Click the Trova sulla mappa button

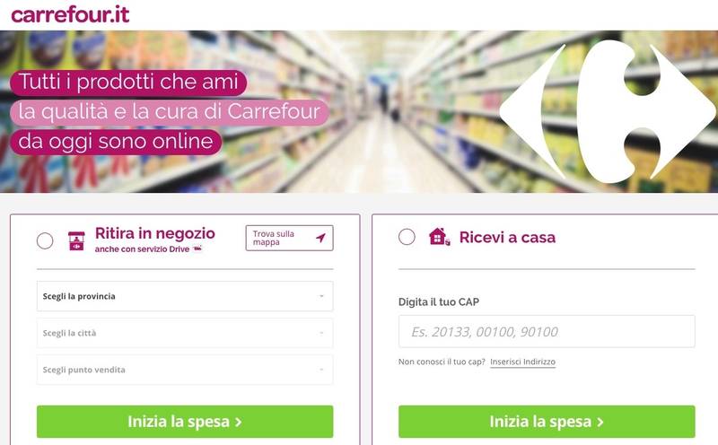[x=289, y=238]
